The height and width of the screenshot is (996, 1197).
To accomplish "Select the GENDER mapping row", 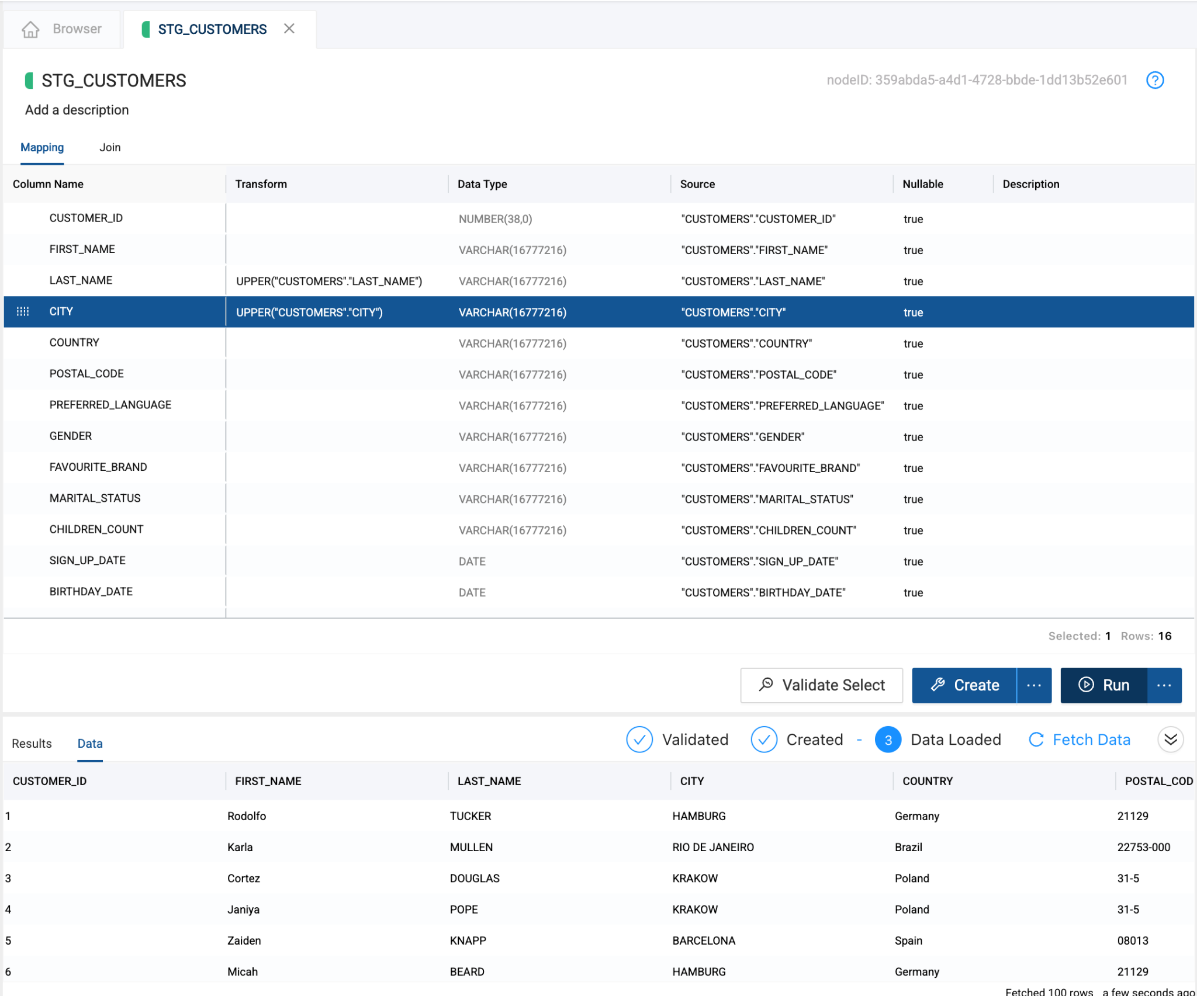I will click(x=598, y=436).
